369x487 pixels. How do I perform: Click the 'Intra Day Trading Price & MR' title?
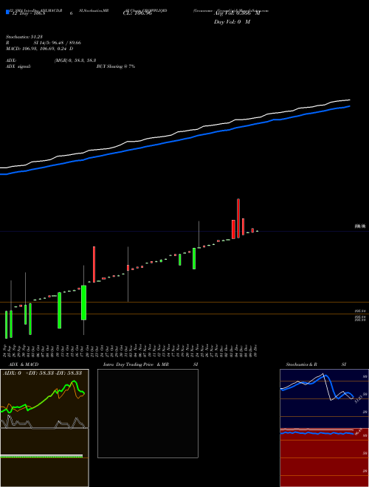pyautogui.click(x=136, y=365)
